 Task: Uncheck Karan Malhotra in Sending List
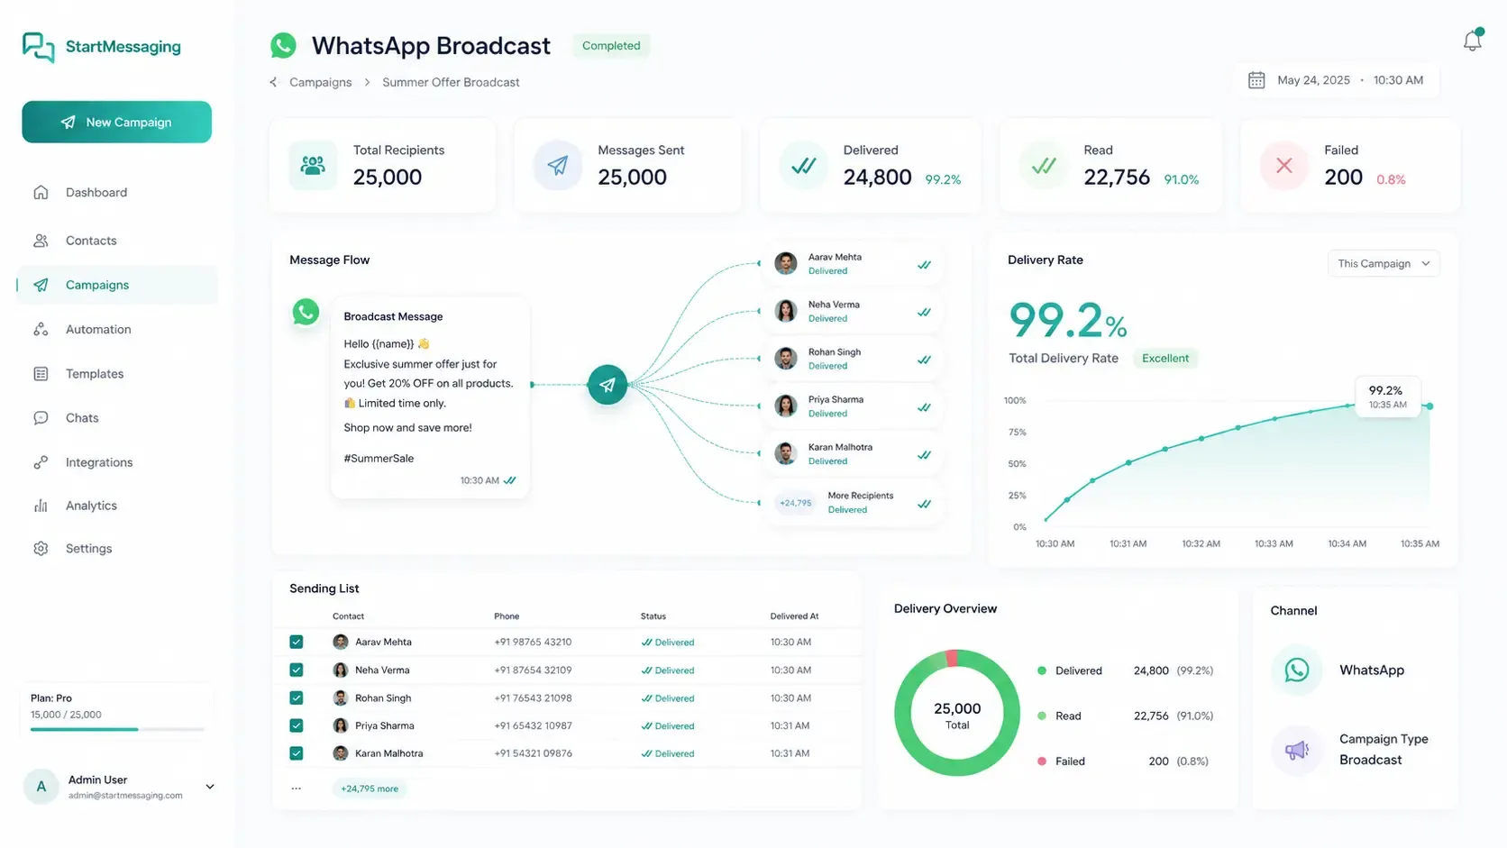[296, 753]
